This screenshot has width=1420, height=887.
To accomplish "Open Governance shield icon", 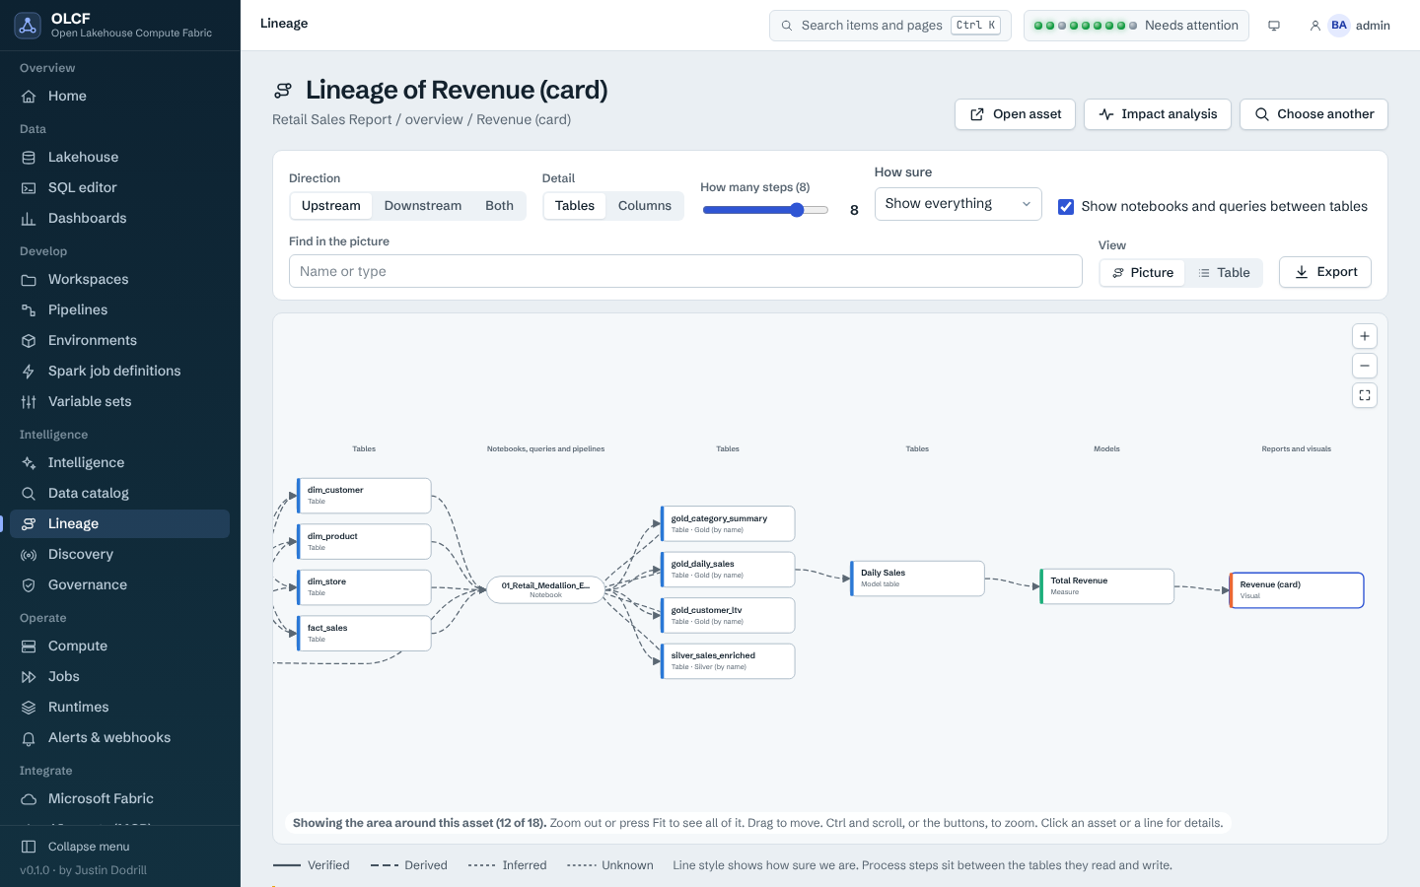I will point(29,584).
